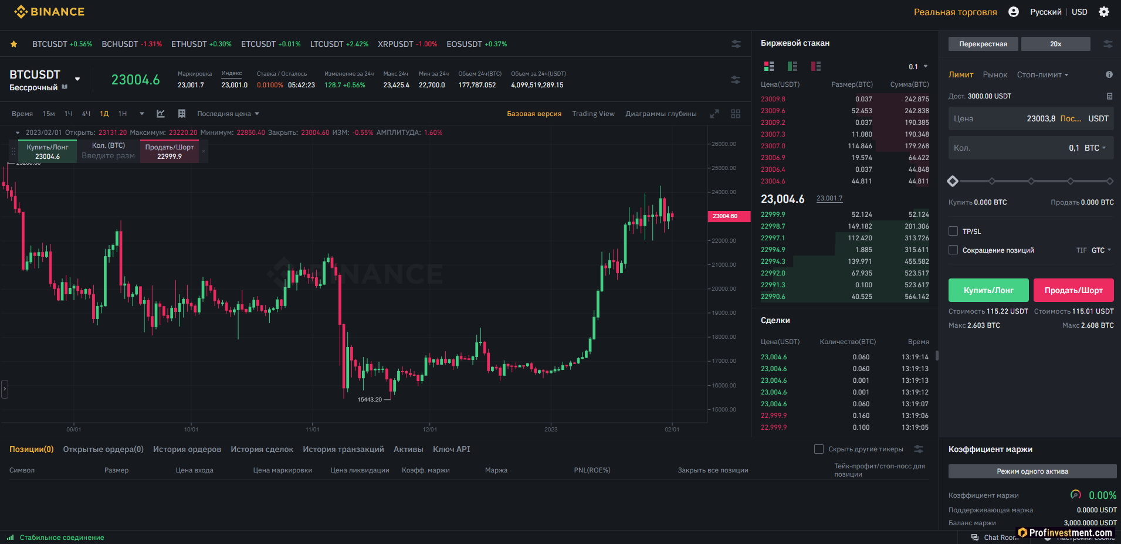Click red Продать/Шорт order button
The height and width of the screenshot is (544, 1121).
coord(1073,290)
